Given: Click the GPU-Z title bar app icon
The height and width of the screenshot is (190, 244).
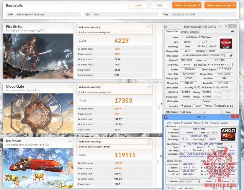Looking at the screenshot, I should (x=166, y=27).
